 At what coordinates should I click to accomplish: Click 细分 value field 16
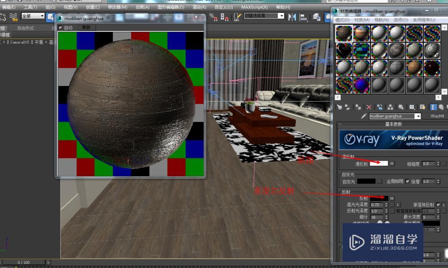(x=377, y=217)
